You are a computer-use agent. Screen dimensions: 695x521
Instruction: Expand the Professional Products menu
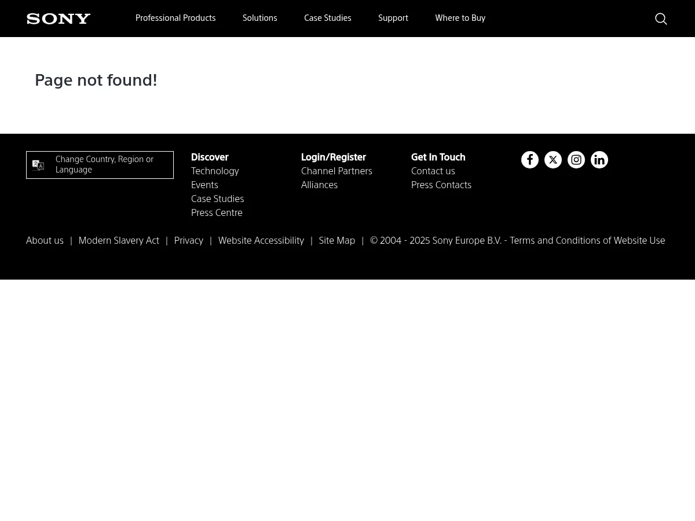[175, 18]
